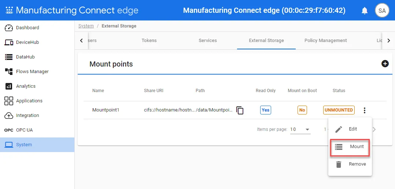Open the Policy Management tab

[x=325, y=41]
